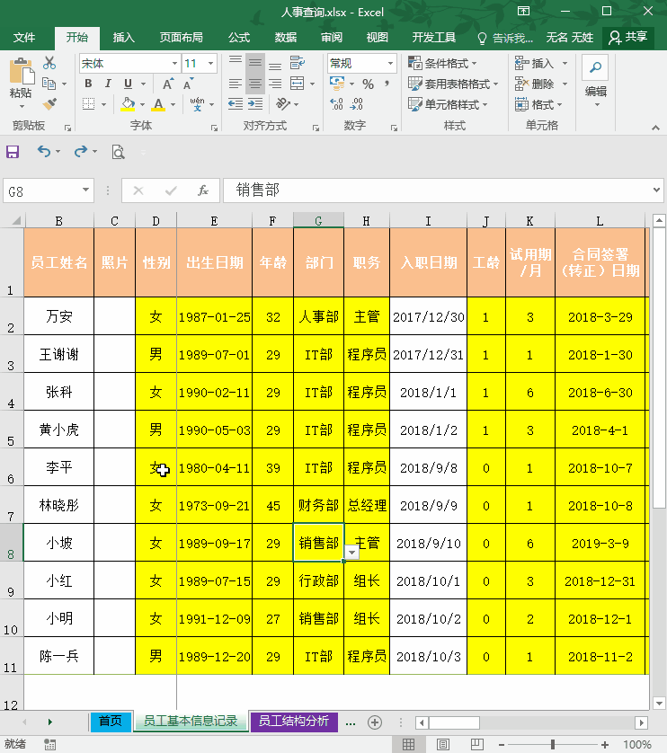Apply comma style

[387, 84]
